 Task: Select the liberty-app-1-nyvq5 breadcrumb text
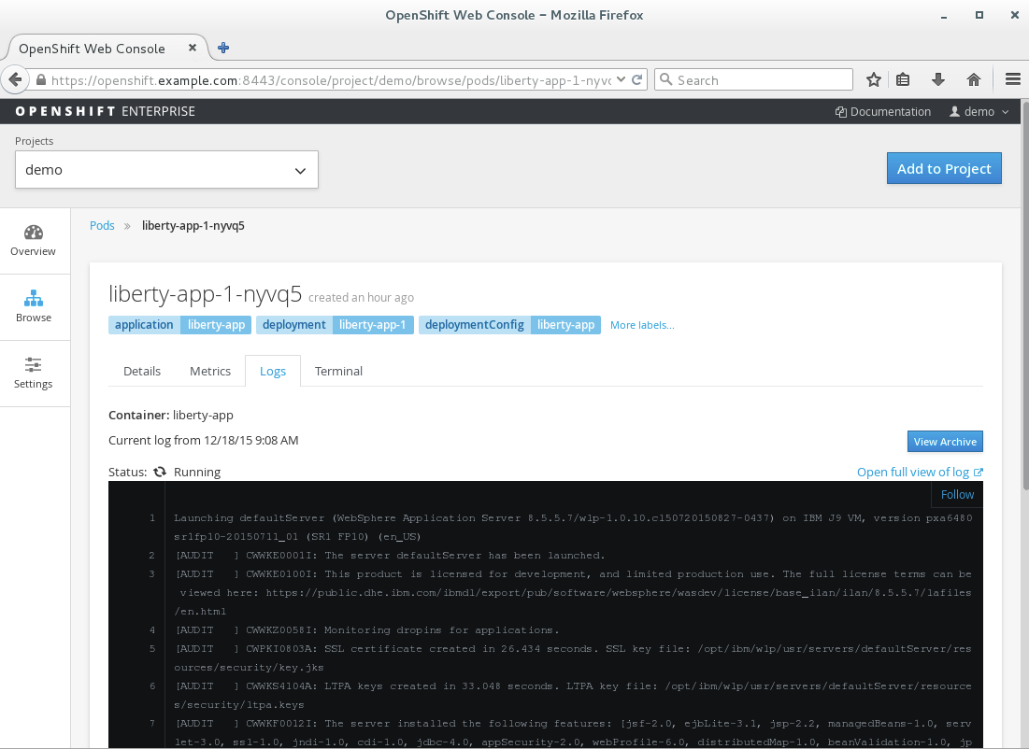(x=193, y=226)
